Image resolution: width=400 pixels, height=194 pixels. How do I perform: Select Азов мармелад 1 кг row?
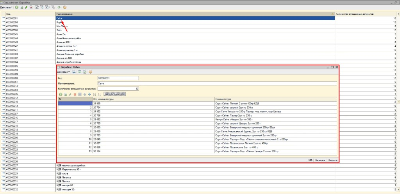tap(199, 50)
